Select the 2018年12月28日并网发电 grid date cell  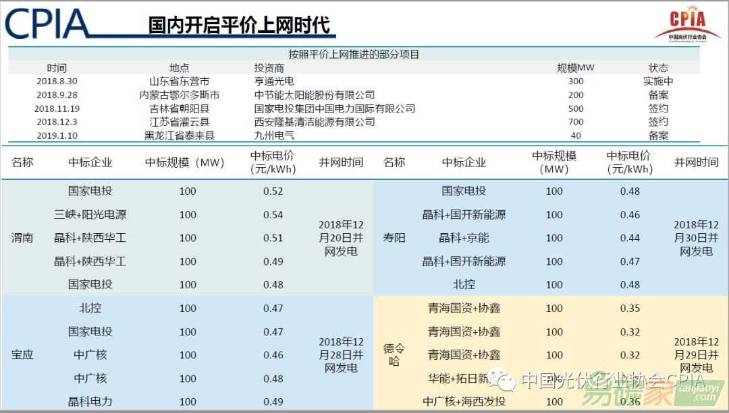click(x=341, y=355)
